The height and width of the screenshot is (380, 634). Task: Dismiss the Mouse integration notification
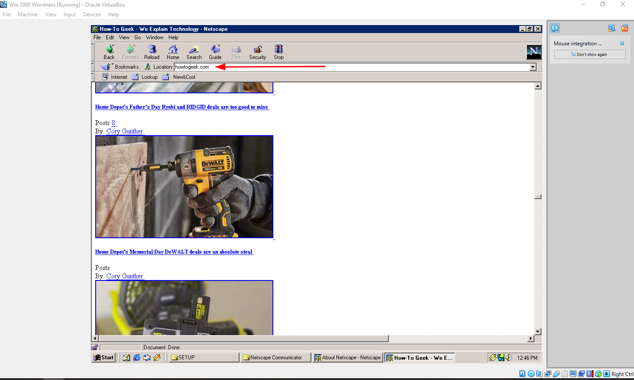pyautogui.click(x=622, y=43)
